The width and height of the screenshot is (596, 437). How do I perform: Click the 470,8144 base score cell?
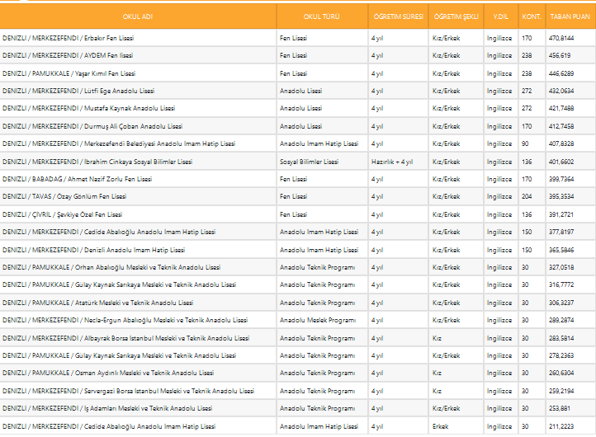click(x=561, y=38)
